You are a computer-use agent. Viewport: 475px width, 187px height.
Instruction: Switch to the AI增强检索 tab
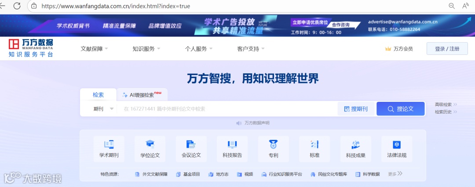[x=142, y=94]
